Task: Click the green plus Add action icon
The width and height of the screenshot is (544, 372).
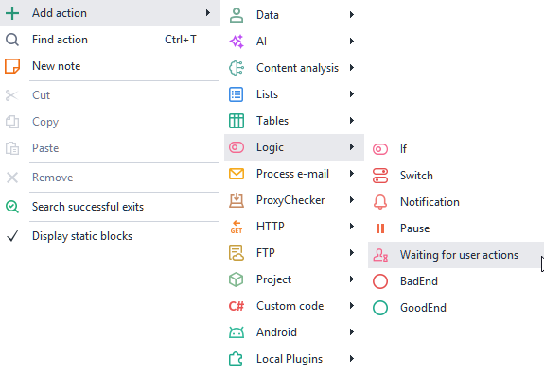Action: 12,13
